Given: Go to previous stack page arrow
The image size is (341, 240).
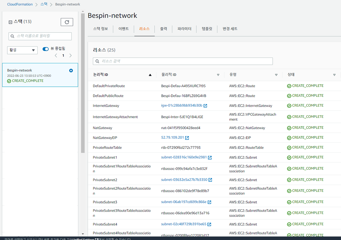Looking at the screenshot, I should tap(56, 55).
